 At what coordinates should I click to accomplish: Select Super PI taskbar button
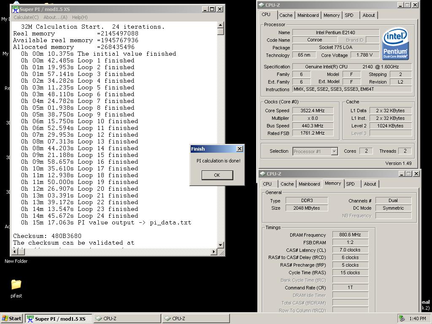[58, 319]
